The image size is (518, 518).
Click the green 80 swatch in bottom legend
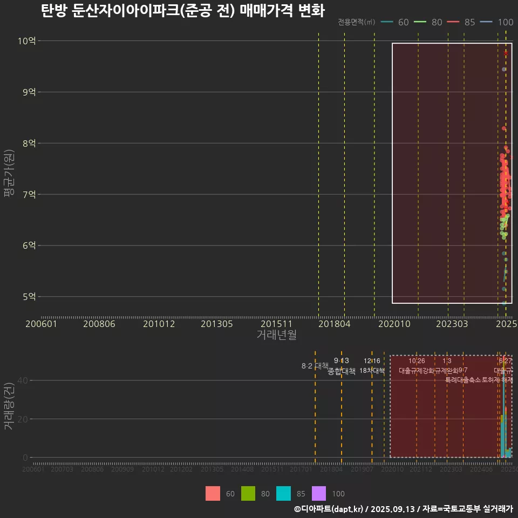248,494
